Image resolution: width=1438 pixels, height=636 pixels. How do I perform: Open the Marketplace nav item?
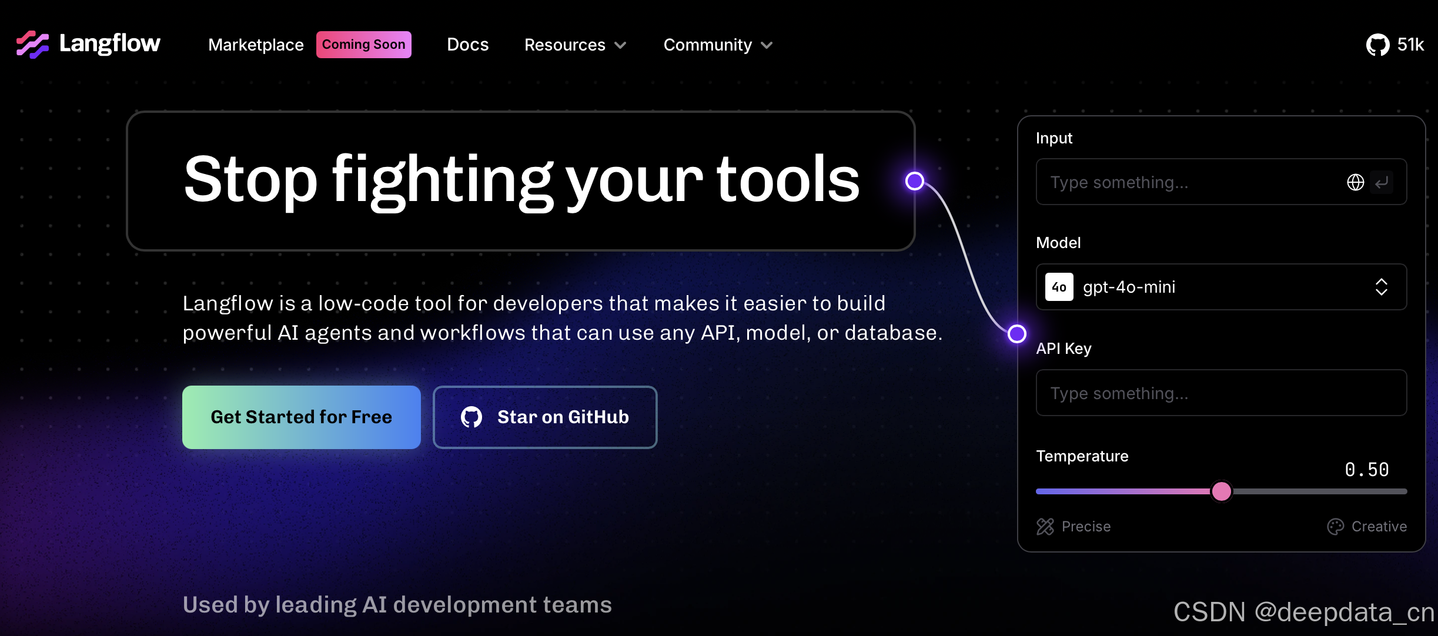[x=256, y=45]
